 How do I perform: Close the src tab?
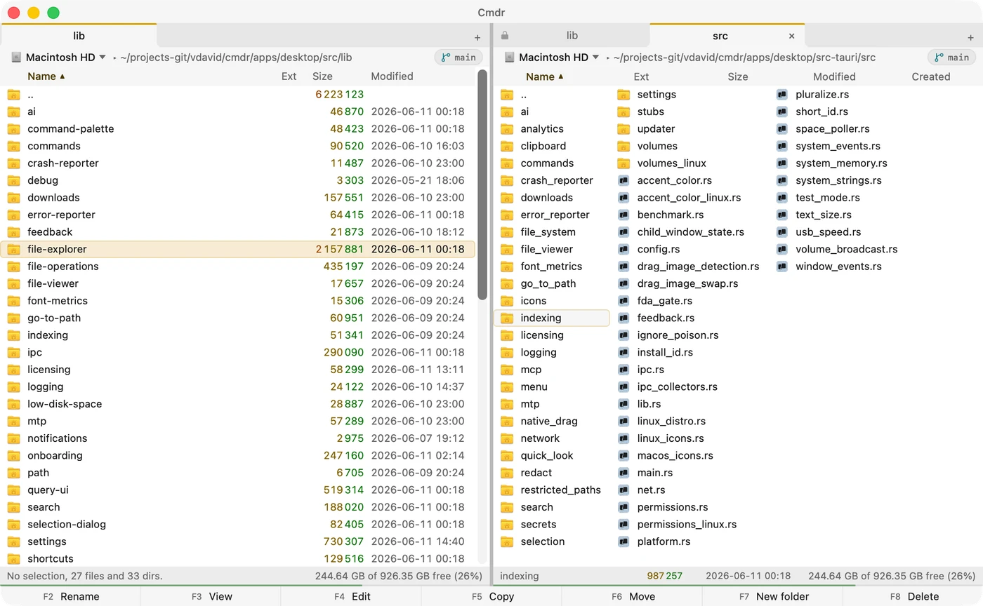click(x=792, y=36)
